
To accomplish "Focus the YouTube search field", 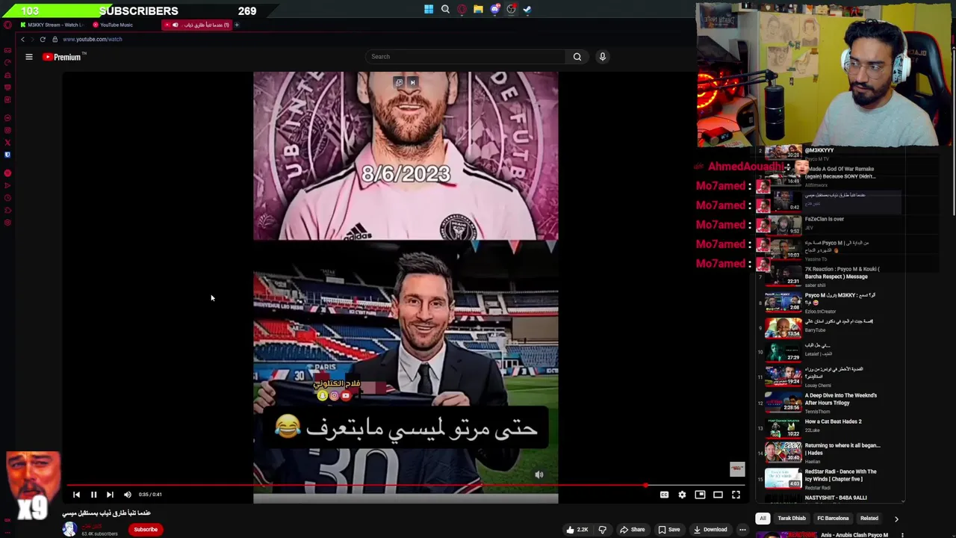I will coord(466,57).
